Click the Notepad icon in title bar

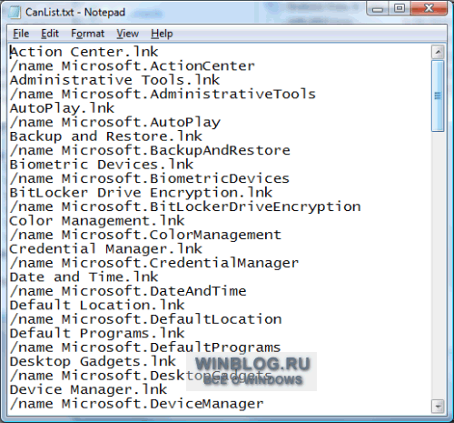click(15, 13)
